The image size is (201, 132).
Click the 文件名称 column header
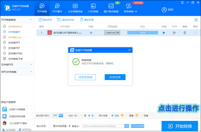coord(65,27)
